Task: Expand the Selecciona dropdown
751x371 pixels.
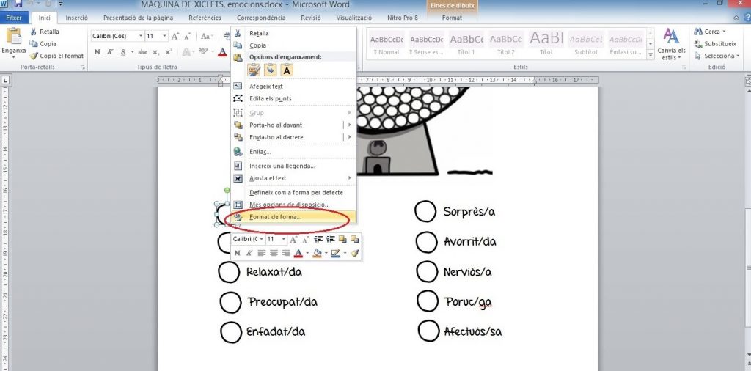Action: 719,56
